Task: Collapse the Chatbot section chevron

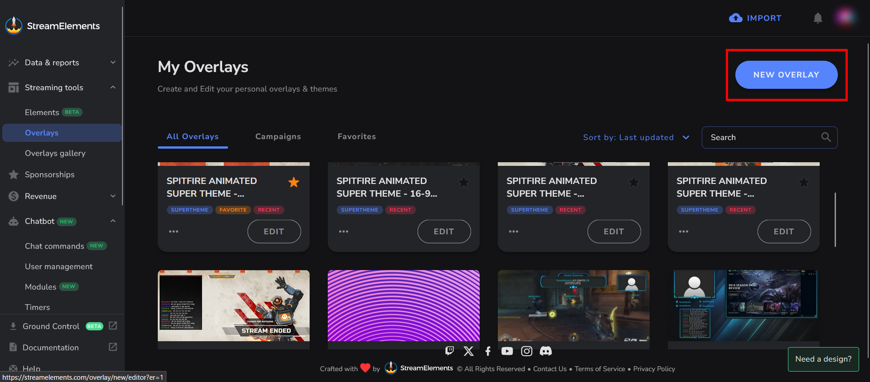Action: click(x=113, y=221)
